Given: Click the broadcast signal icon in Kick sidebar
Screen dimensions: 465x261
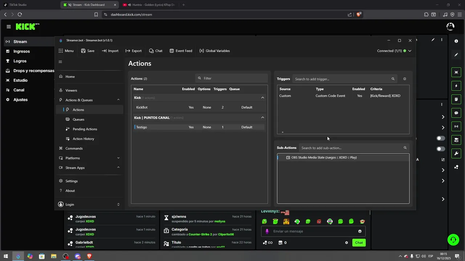Looking at the screenshot, I should coord(456,126).
